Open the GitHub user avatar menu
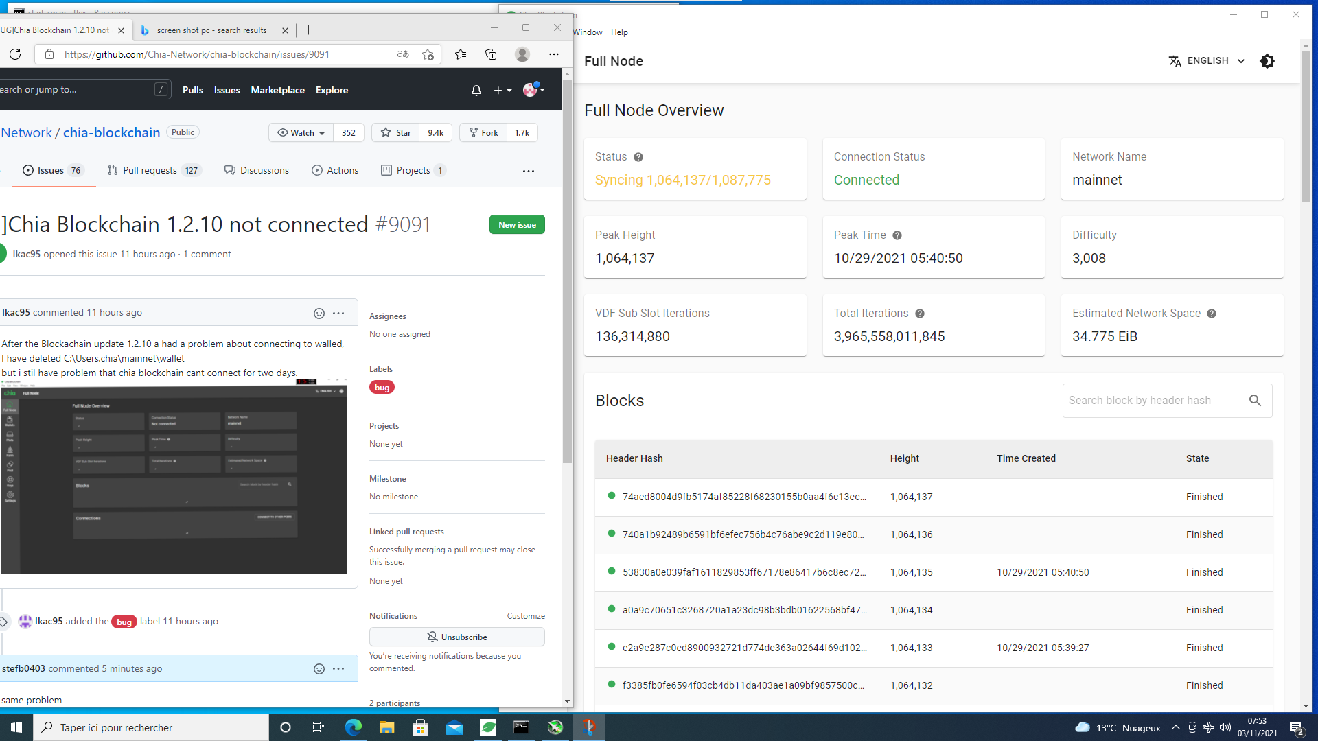Screen dimensions: 1318x741 pyautogui.click(x=533, y=90)
